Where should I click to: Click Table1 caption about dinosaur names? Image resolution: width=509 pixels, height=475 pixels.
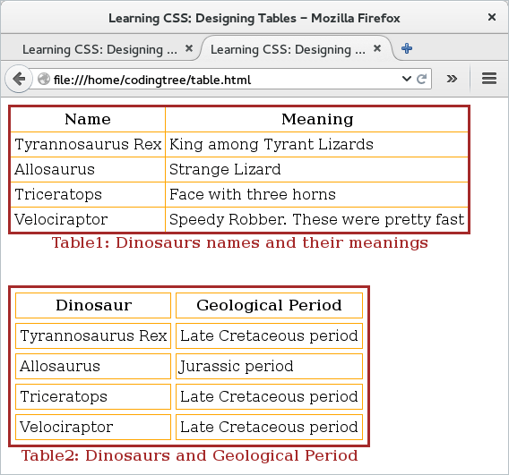click(240, 242)
